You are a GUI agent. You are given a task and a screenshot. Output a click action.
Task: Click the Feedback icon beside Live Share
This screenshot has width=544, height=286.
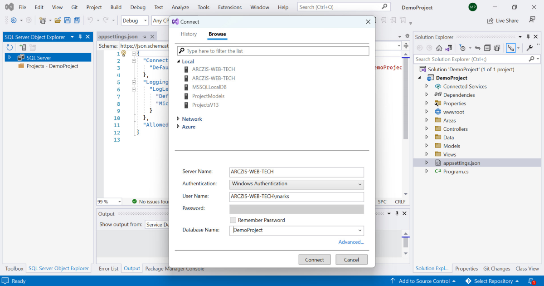pos(532,20)
